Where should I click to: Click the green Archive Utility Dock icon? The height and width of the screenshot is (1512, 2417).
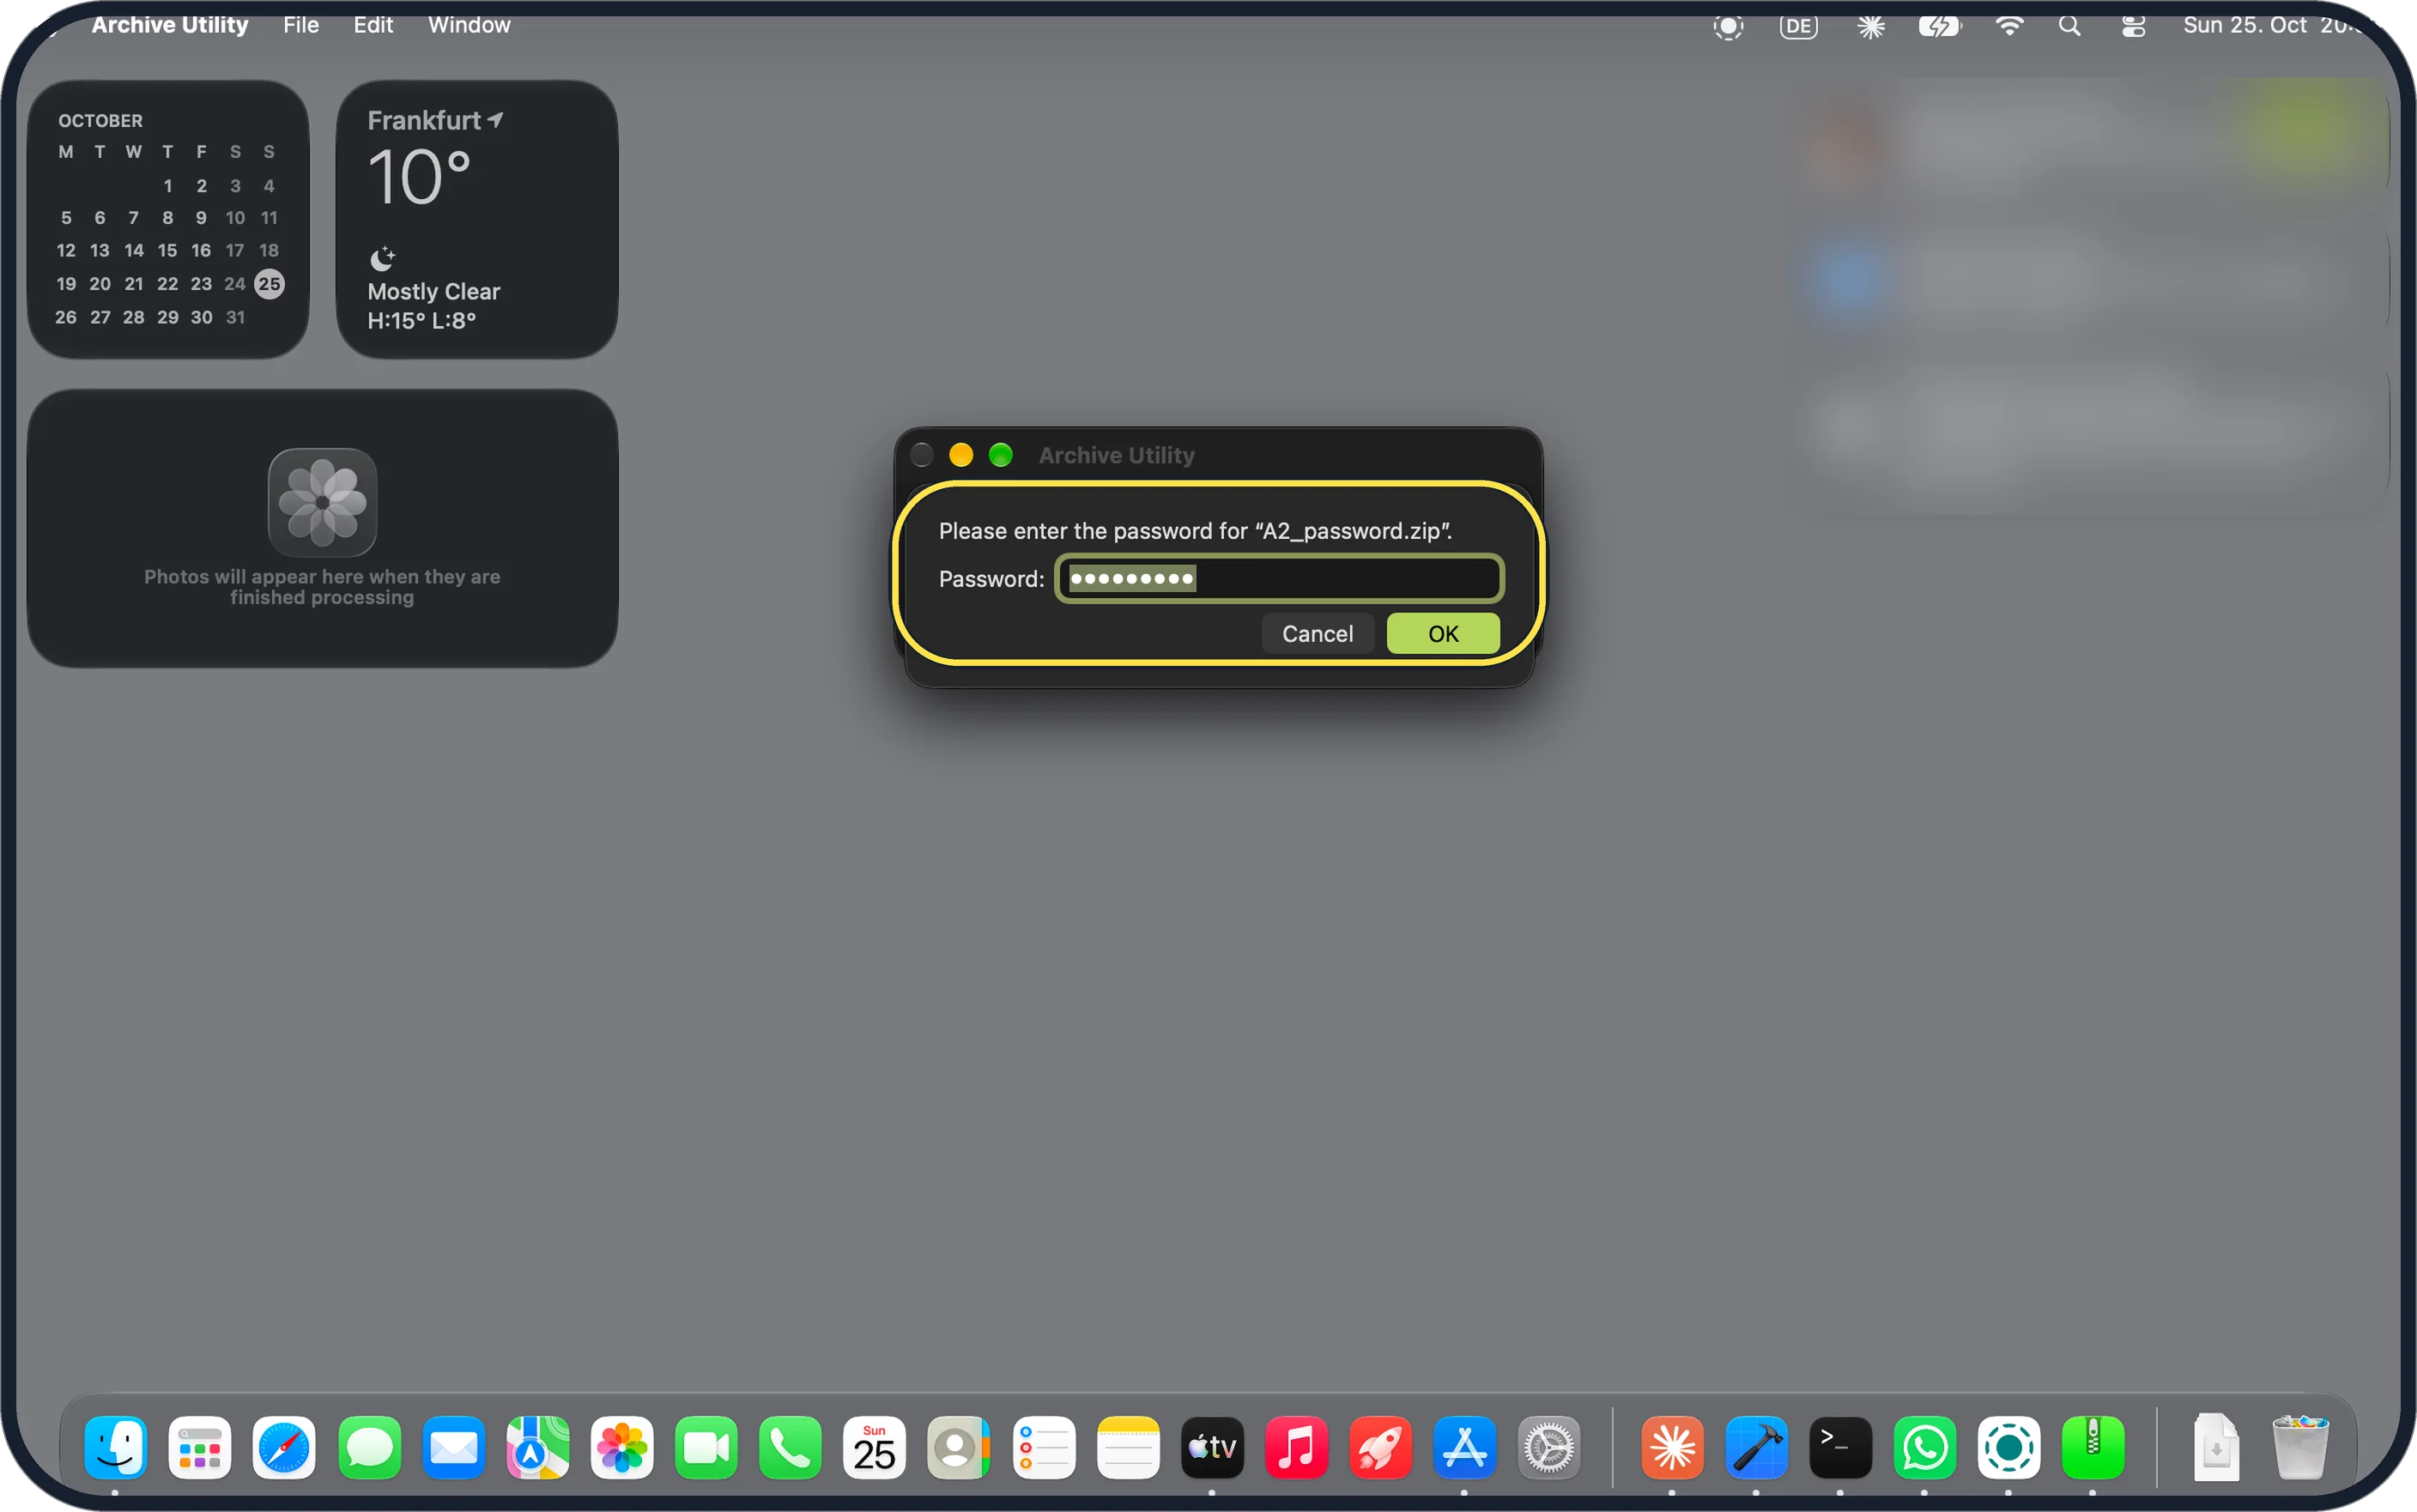[x=2093, y=1447]
